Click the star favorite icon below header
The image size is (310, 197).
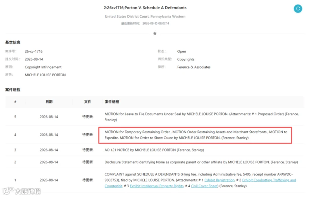click(x=155, y=33)
